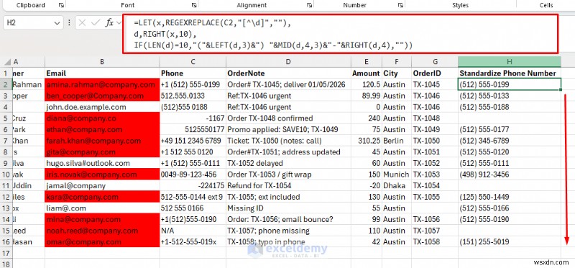Select cell amina.rahman@company.com

(102, 85)
